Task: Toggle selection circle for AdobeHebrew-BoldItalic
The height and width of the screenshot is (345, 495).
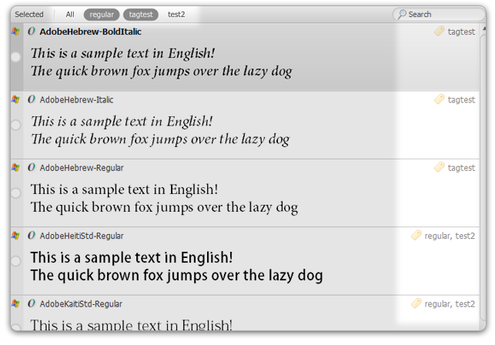Action: tap(15, 57)
